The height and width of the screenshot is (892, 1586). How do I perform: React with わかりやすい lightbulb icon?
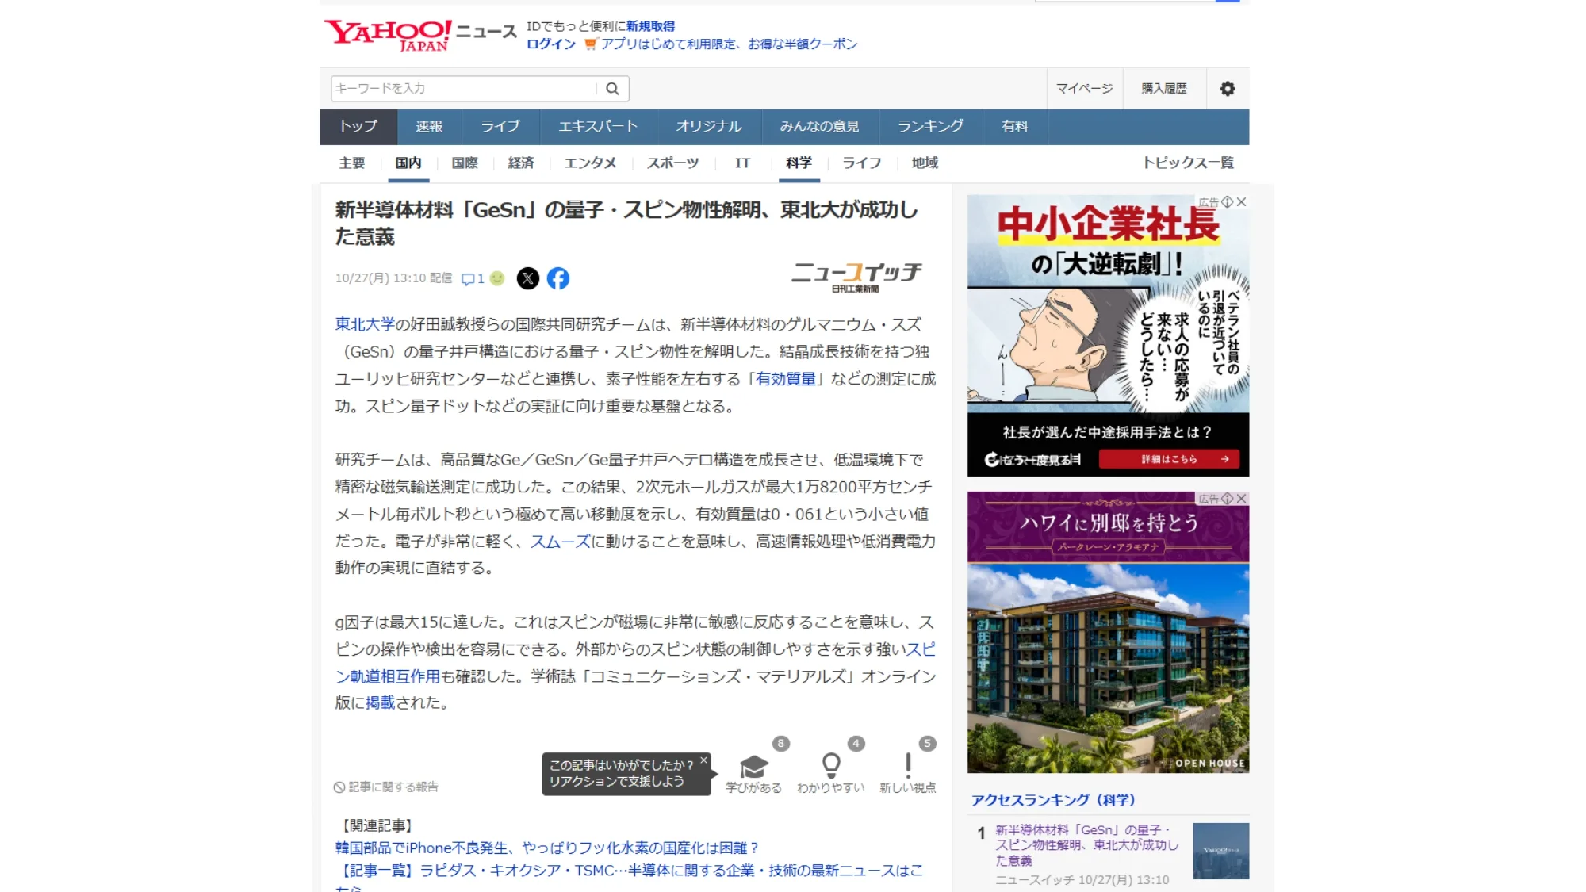830,766
